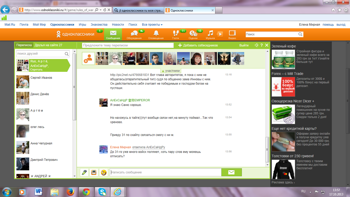350x197 pixels.
Task: Open the Гости footprints icon
Action: (176, 33)
